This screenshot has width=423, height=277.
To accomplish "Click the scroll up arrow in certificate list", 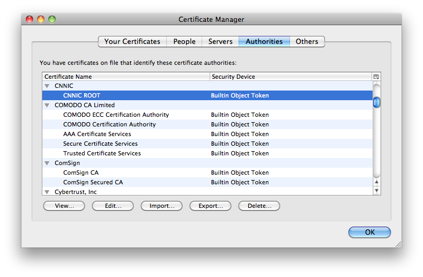I will pos(376,182).
